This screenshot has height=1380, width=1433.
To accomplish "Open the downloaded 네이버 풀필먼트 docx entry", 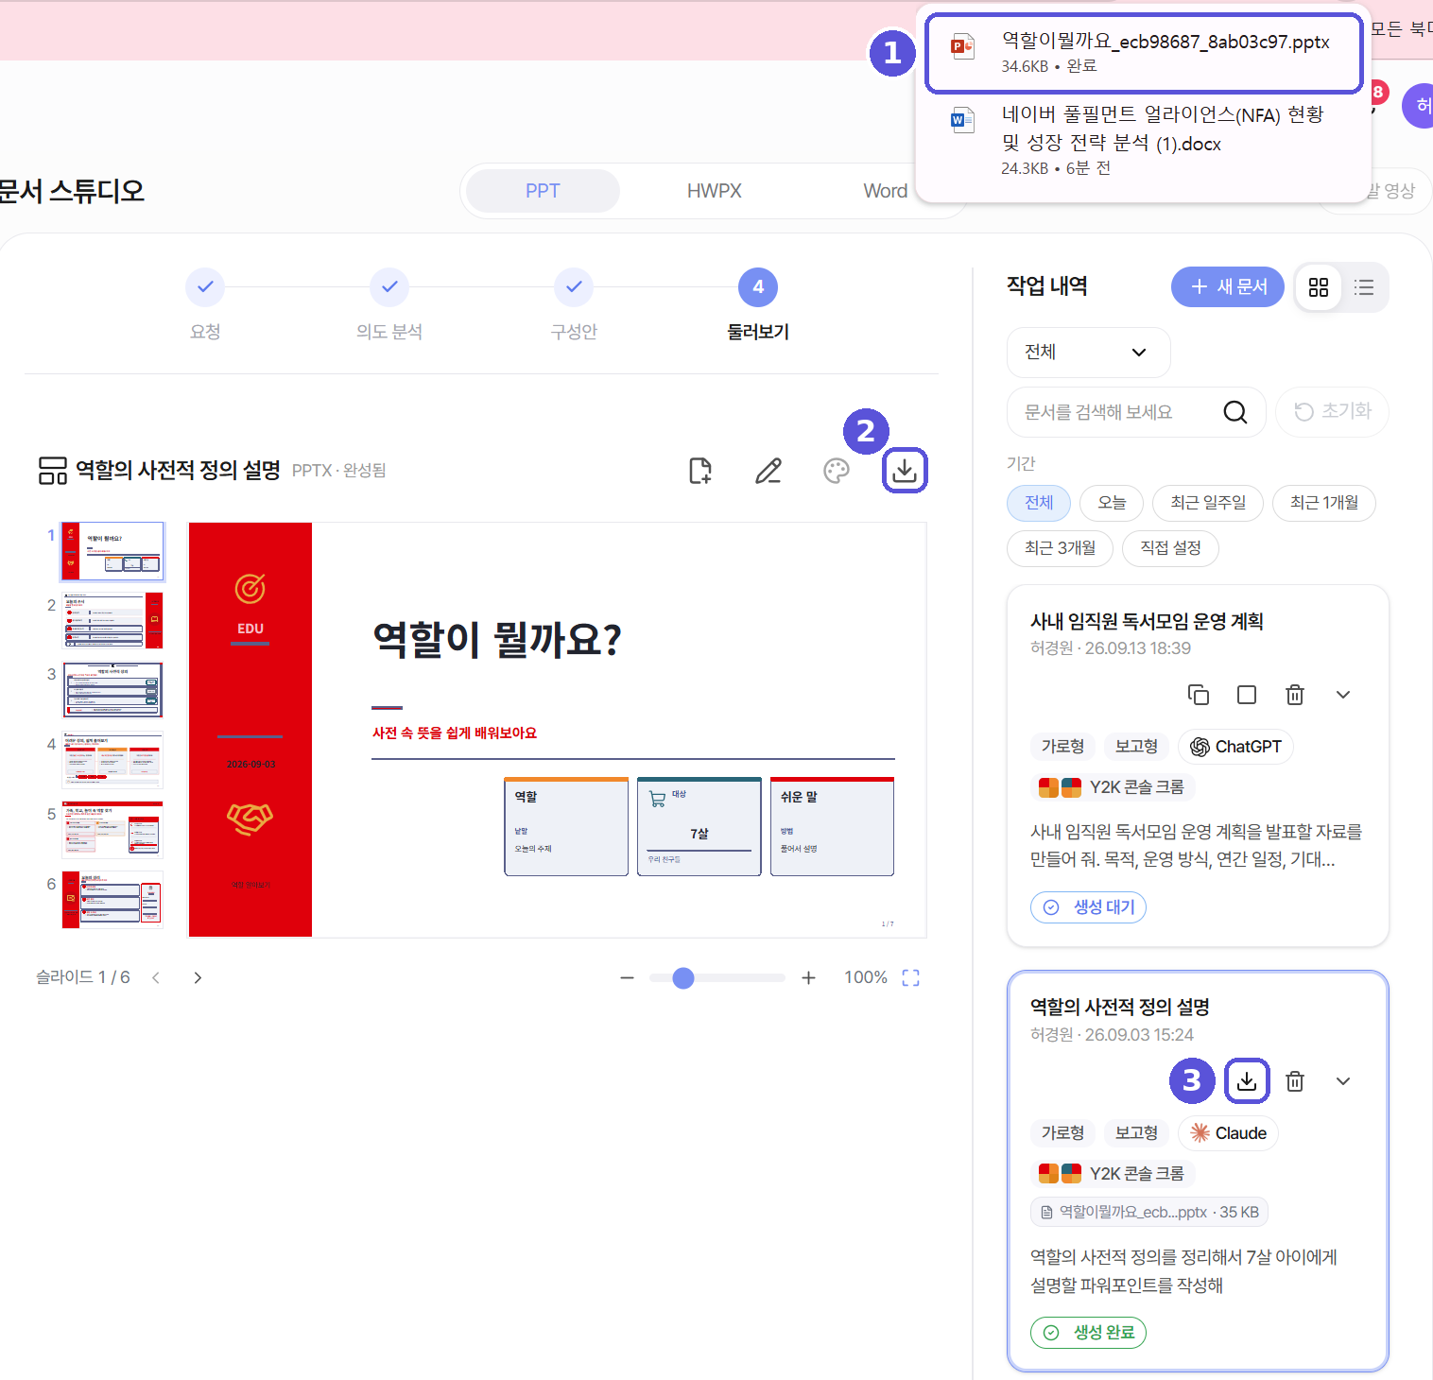I will click(x=1144, y=141).
